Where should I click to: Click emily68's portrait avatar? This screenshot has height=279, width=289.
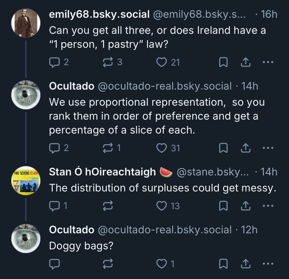(25, 23)
